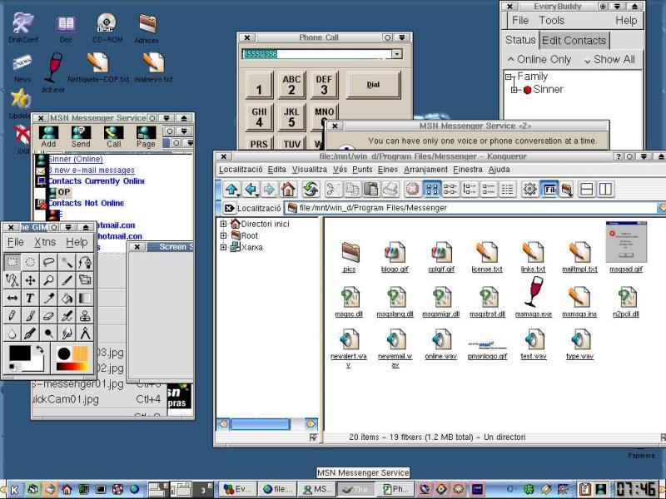Activate the Clone stamp tool

(85, 316)
